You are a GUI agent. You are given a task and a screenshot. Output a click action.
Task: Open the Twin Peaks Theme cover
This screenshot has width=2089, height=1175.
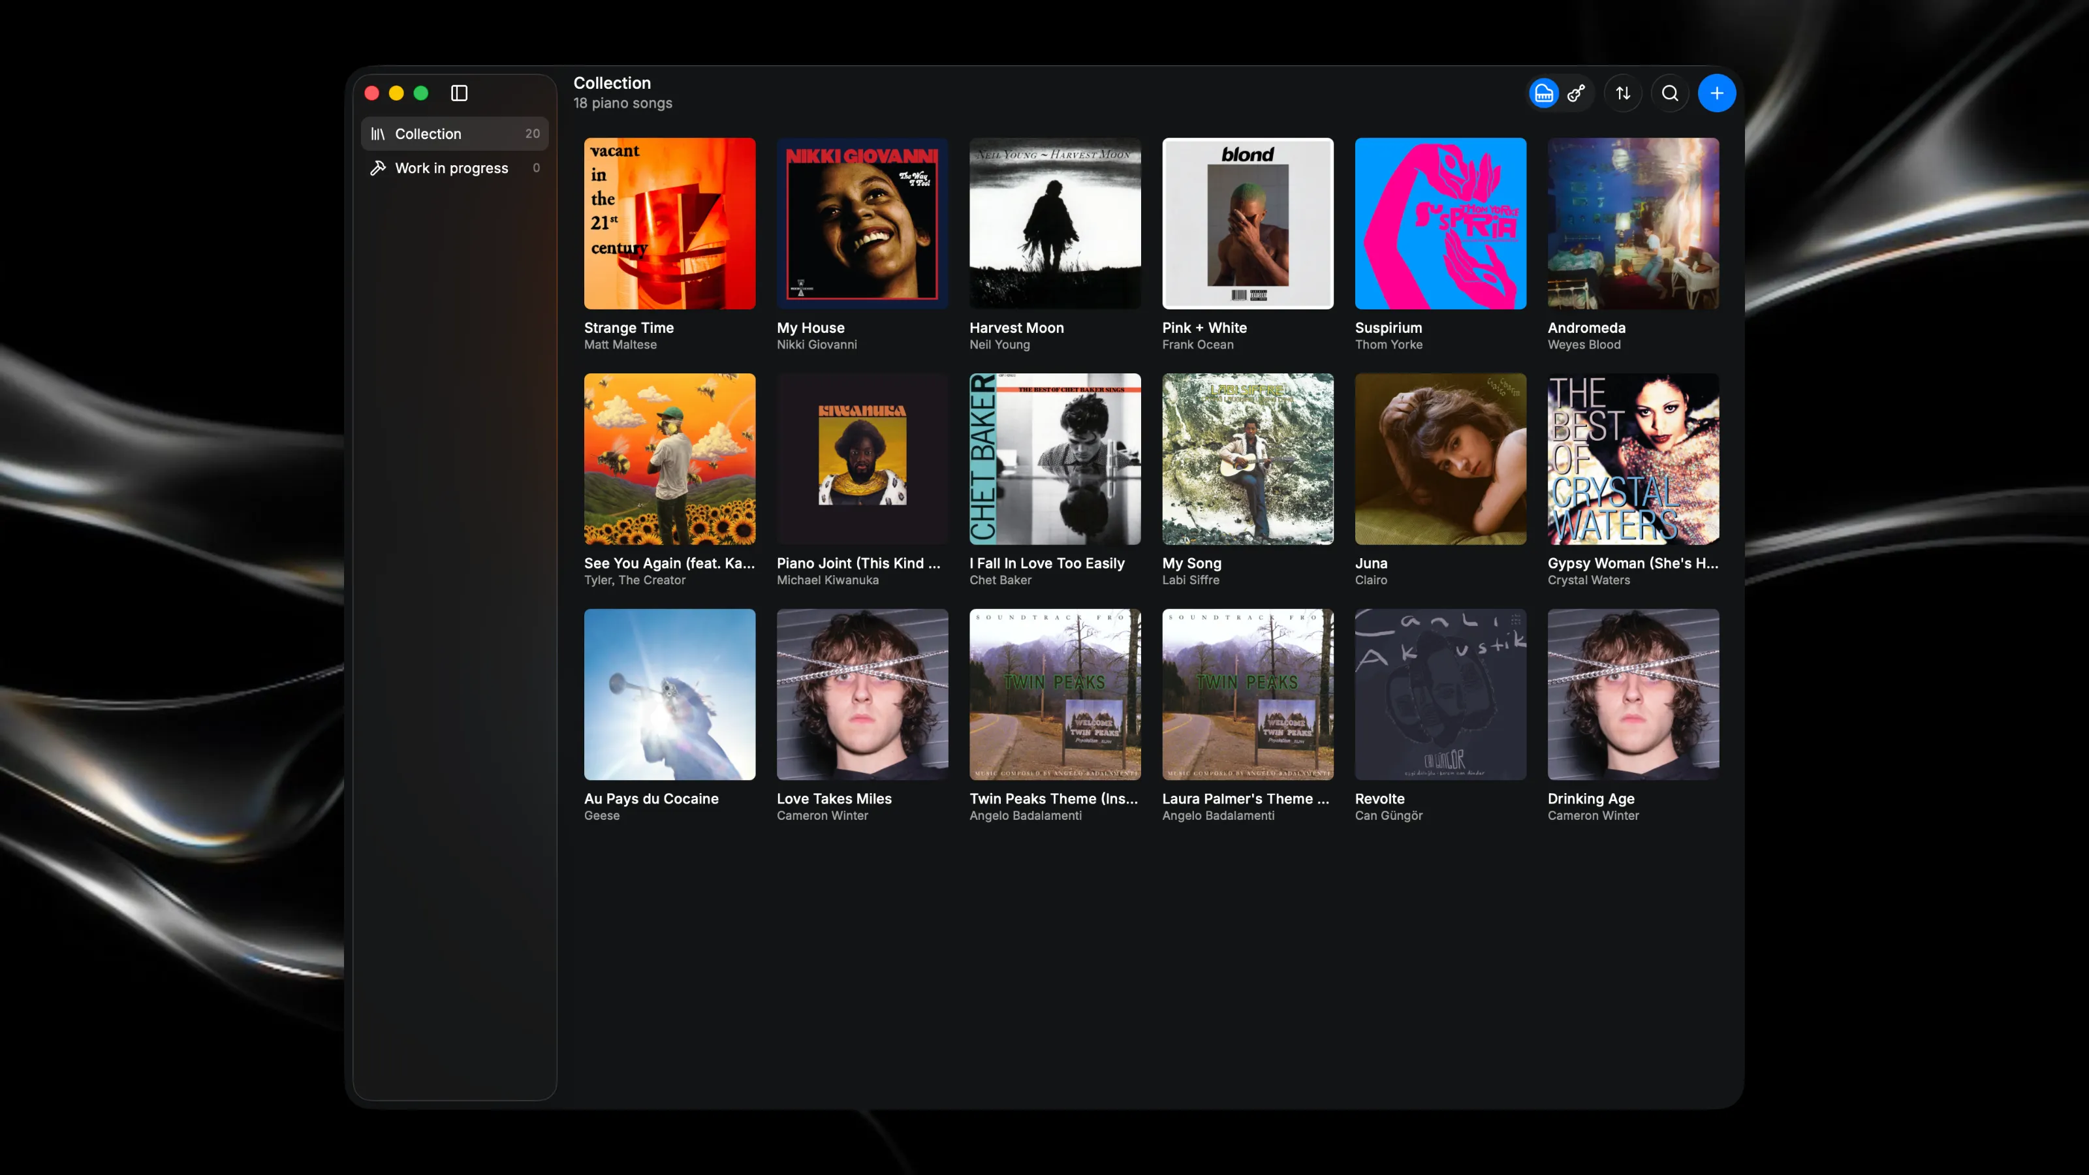[x=1055, y=694]
